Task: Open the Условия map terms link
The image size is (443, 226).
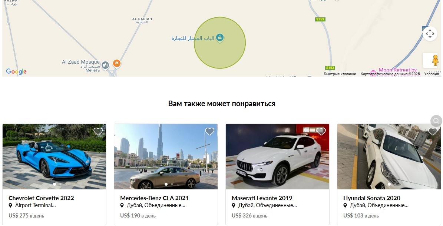Action: pyautogui.click(x=432, y=74)
